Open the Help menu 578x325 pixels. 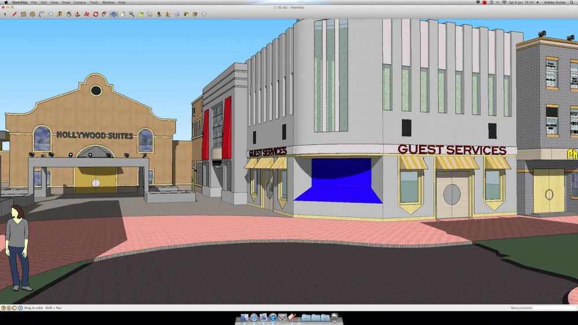click(122, 2)
